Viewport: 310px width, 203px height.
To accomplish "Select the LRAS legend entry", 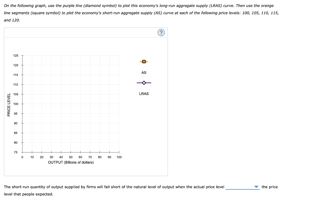I will pyautogui.click(x=144, y=93).
